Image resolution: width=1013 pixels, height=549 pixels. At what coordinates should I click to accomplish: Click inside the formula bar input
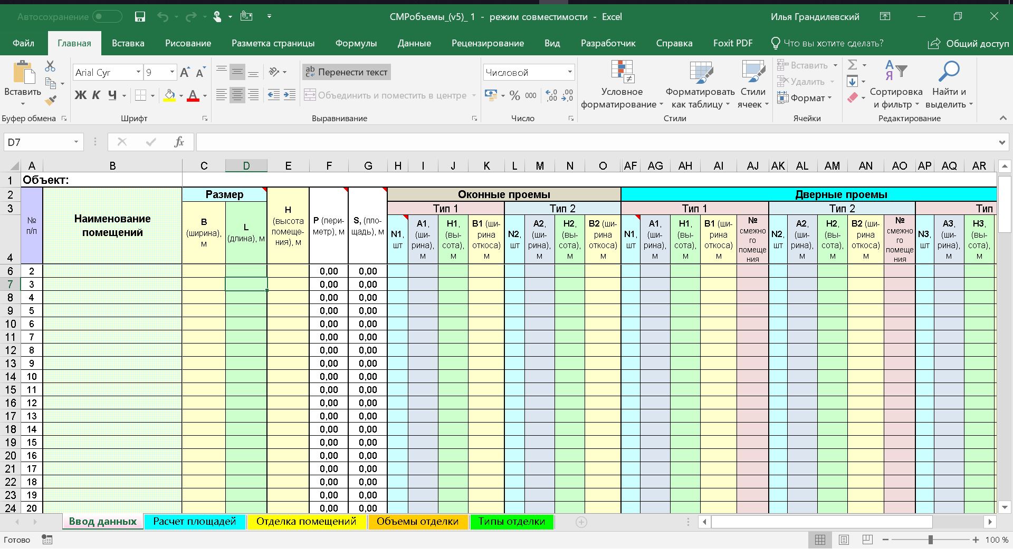(x=596, y=142)
